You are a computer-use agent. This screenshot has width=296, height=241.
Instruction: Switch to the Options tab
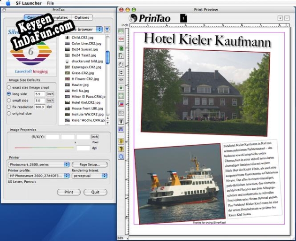click(82, 17)
